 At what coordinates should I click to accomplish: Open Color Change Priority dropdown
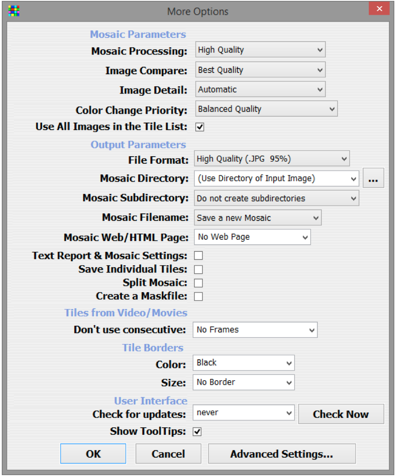[x=266, y=109]
